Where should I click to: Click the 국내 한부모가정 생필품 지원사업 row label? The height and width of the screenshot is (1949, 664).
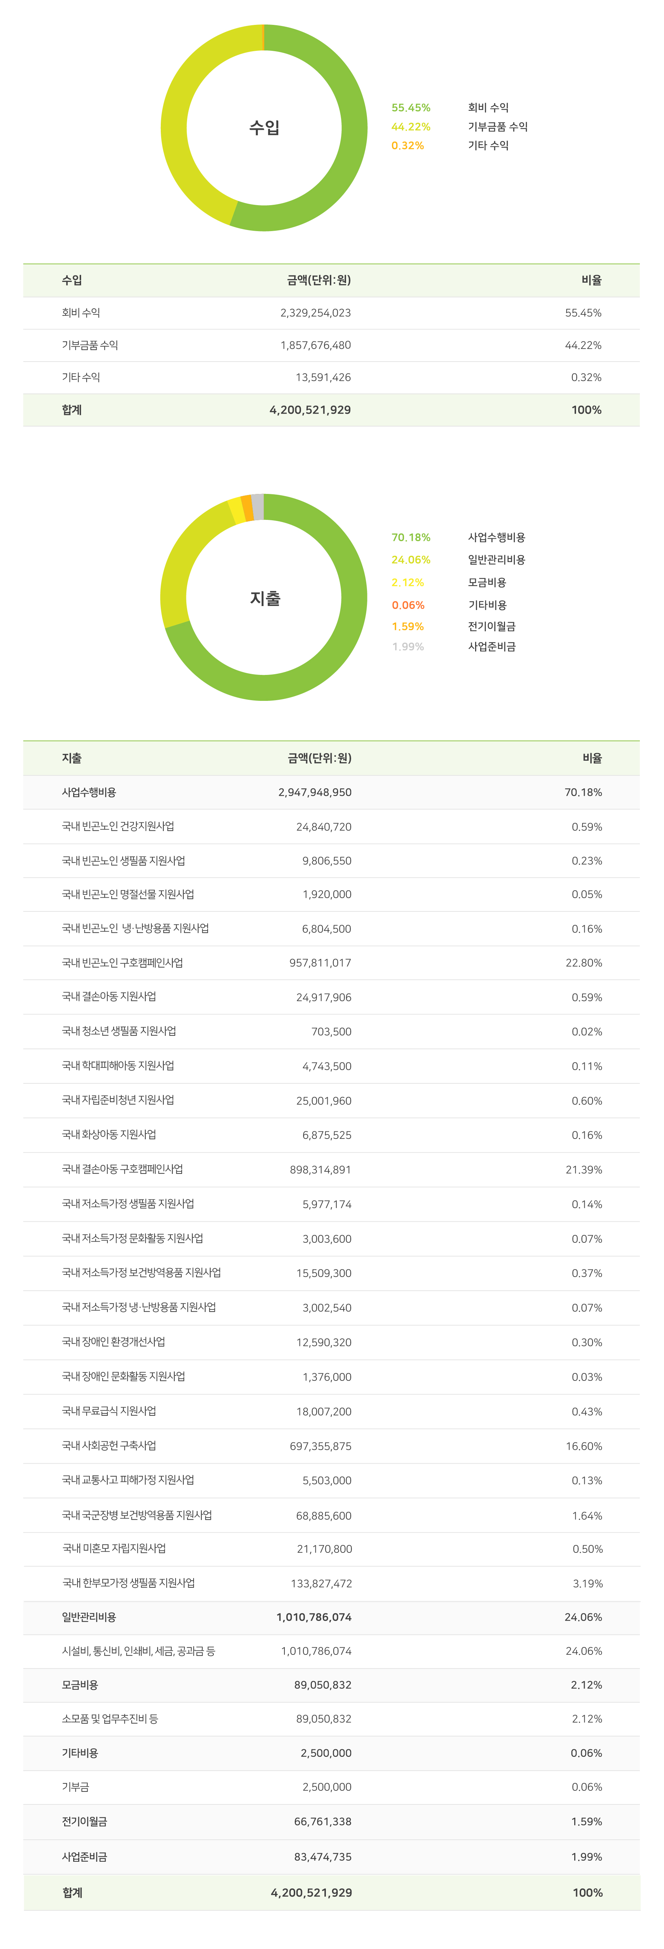(x=129, y=1583)
